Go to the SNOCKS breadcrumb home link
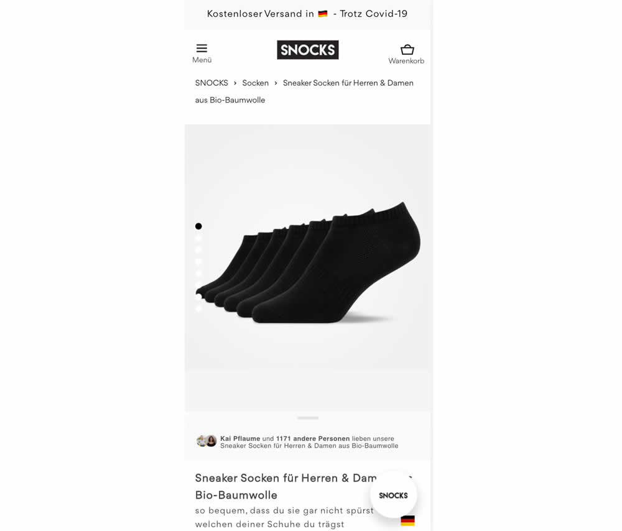 pos(211,83)
